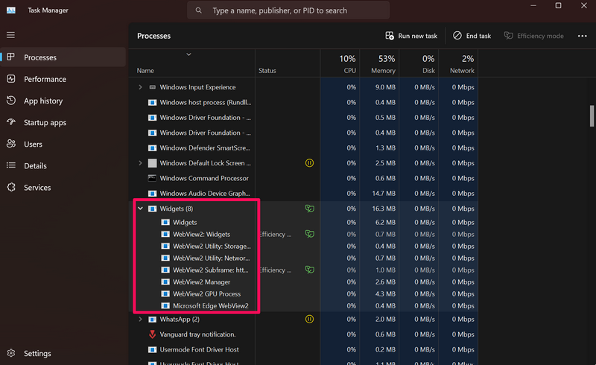The height and width of the screenshot is (365, 596).
Task: Collapse the Widgets process group
Action: 140,209
